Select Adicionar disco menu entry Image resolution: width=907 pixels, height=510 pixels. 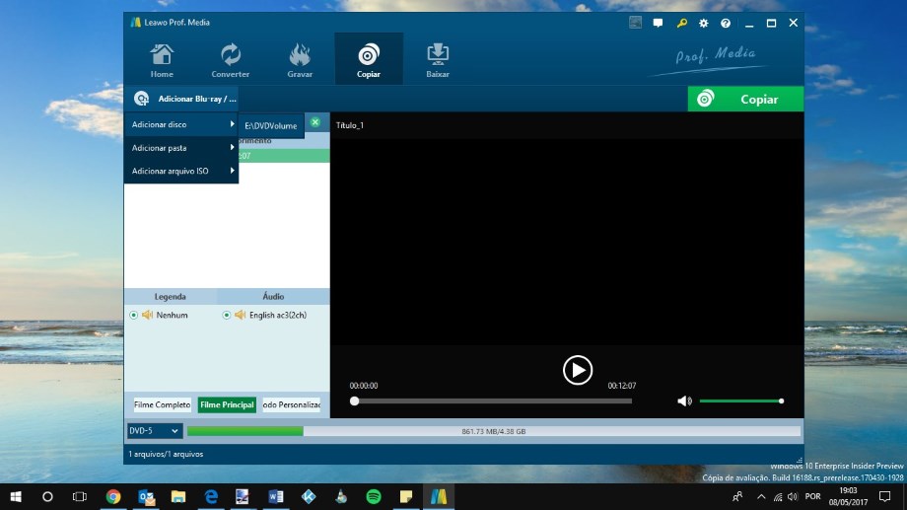click(181, 125)
